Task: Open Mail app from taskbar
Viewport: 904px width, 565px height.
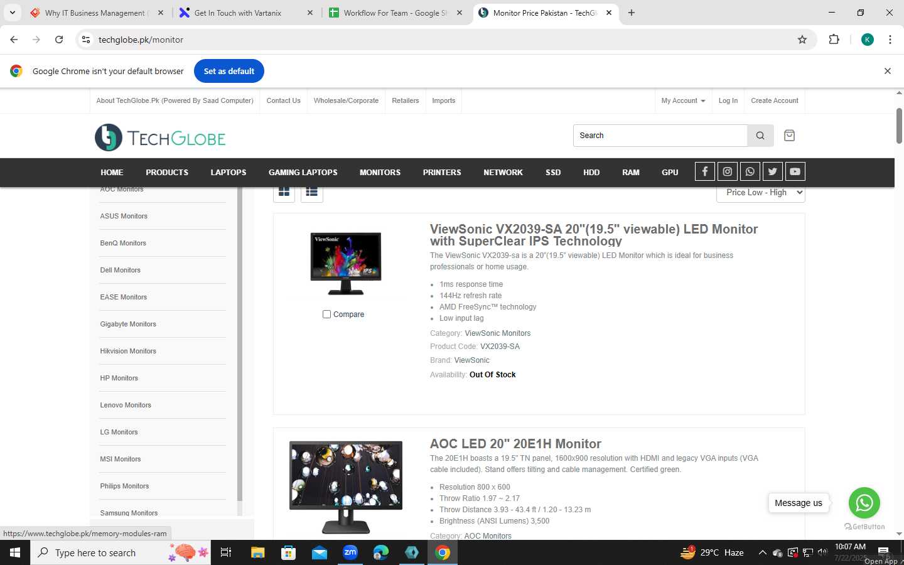Action: [x=320, y=552]
